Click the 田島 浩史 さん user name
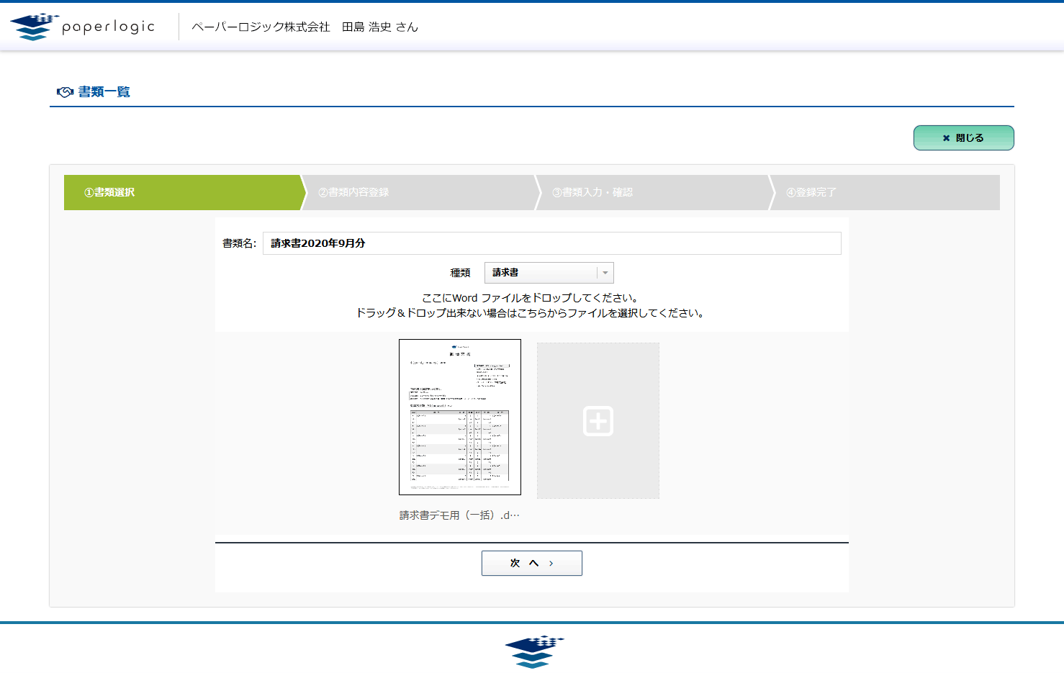Image resolution: width=1064 pixels, height=673 pixels. click(379, 27)
